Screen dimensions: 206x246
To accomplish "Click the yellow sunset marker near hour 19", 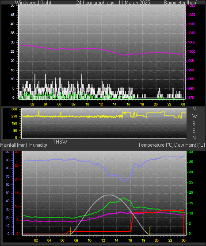I will (150, 231).
